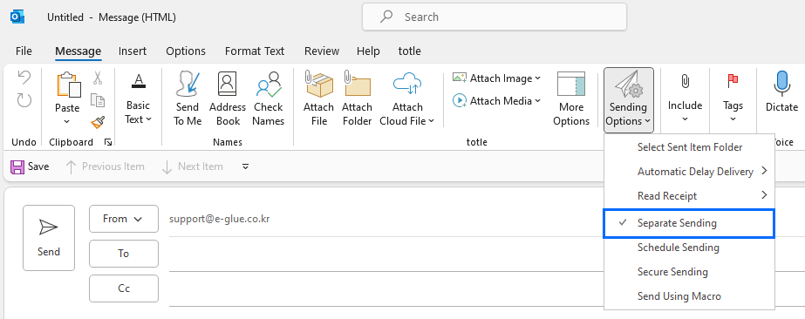The width and height of the screenshot is (805, 319).
Task: Click the Attach Folder icon
Action: [358, 85]
